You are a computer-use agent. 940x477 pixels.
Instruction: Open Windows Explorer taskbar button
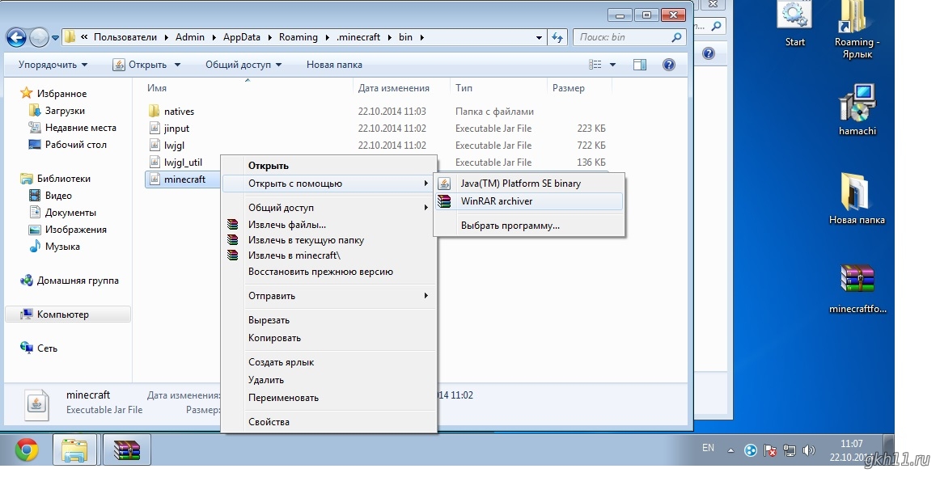[x=75, y=450]
